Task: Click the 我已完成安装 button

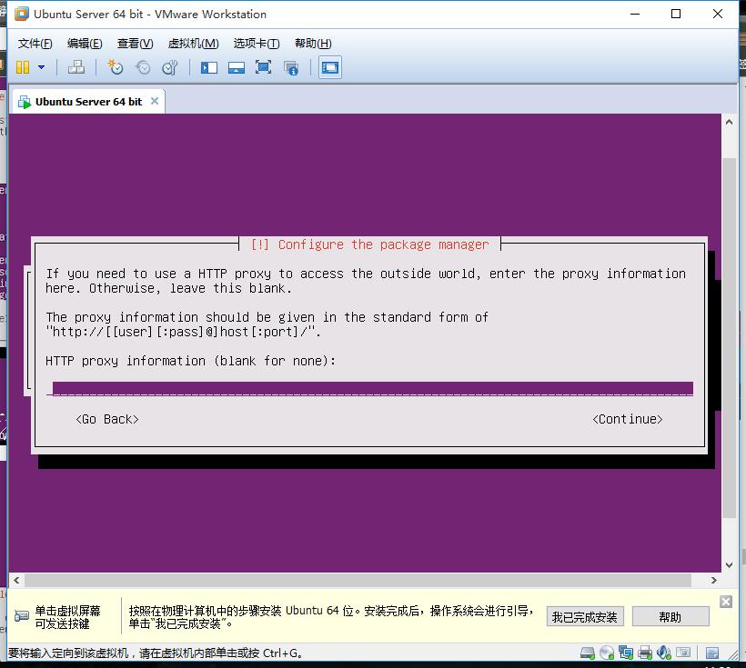Action: tap(585, 617)
